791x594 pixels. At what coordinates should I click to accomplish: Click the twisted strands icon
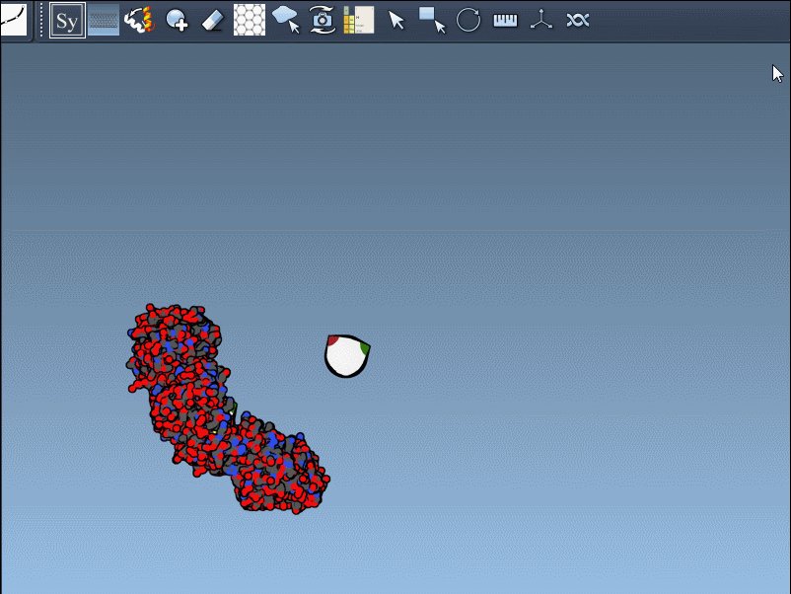coord(578,20)
